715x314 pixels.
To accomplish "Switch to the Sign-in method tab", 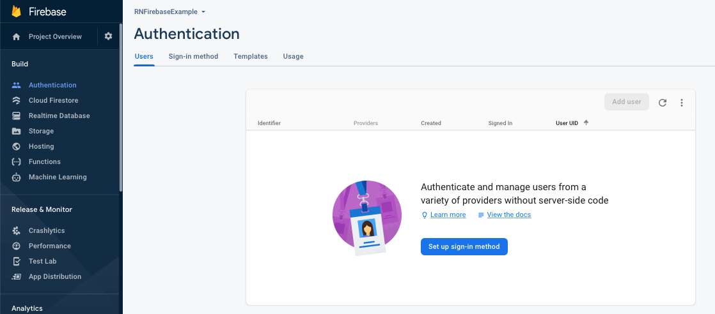I will (x=193, y=56).
